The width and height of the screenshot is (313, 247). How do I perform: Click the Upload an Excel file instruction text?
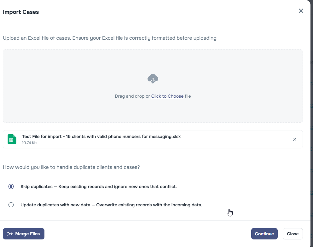coord(109,38)
